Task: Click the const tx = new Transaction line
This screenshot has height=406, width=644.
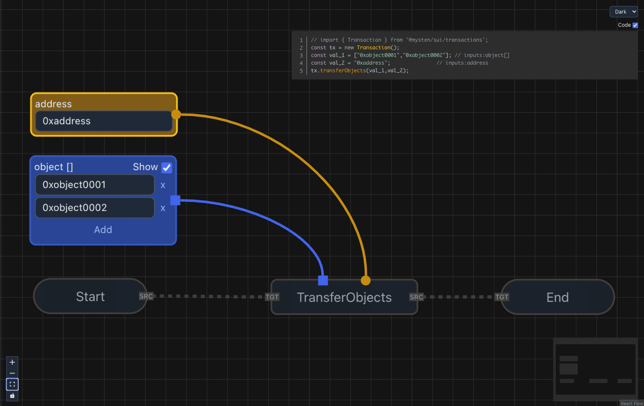Action: click(x=355, y=48)
